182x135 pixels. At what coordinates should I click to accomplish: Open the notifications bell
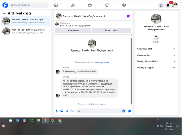click(x=168, y=5)
